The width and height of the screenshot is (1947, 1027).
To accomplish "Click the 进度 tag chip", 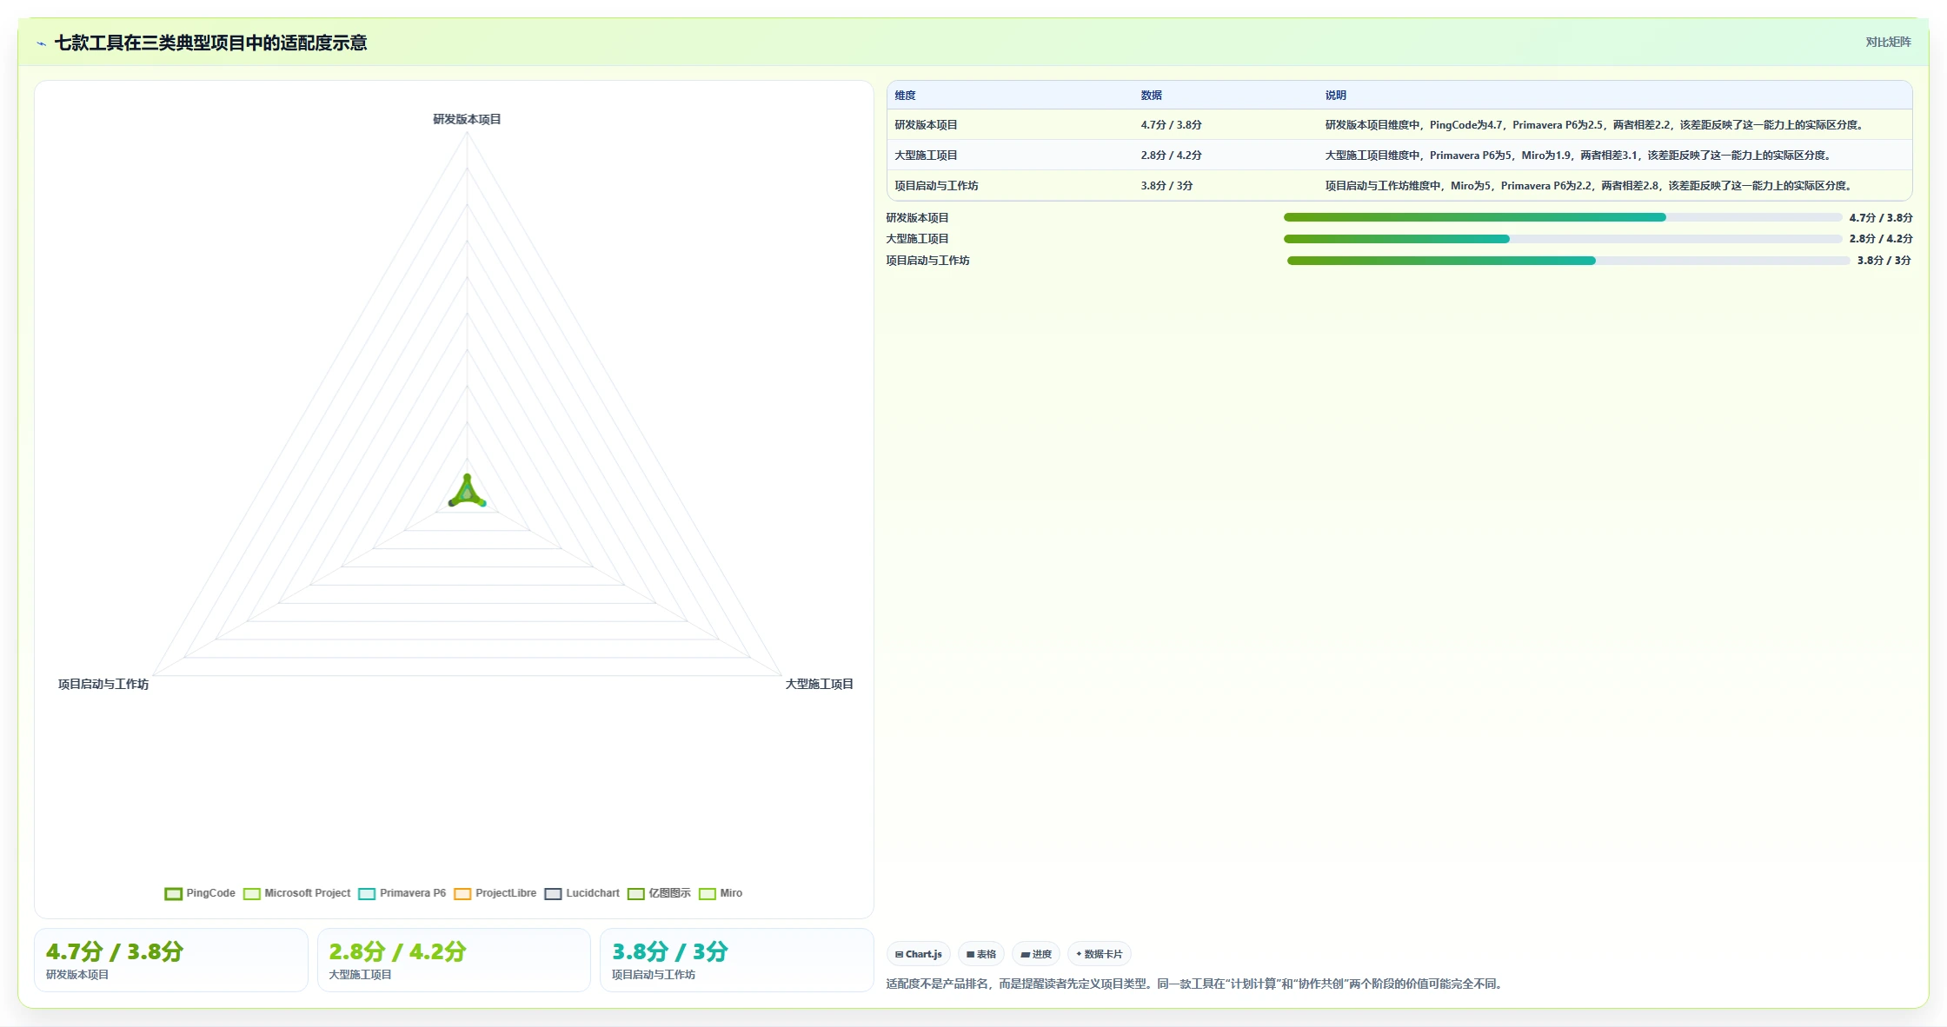I will pyautogui.click(x=1036, y=954).
